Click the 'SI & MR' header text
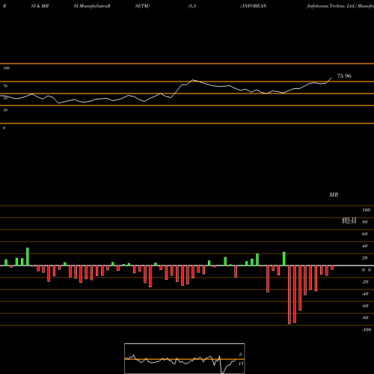This screenshot has width=374, height=374. (x=40, y=6)
